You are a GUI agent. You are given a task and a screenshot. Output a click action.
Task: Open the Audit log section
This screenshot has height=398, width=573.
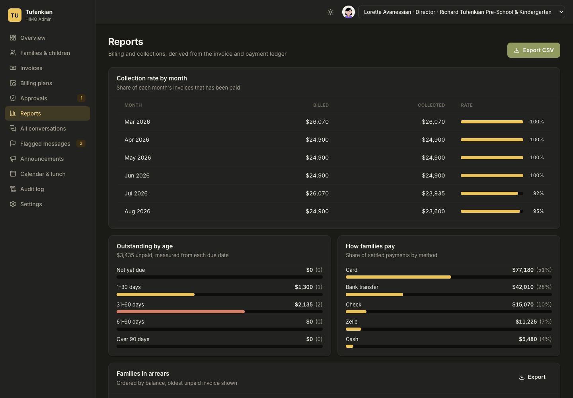tap(47, 189)
